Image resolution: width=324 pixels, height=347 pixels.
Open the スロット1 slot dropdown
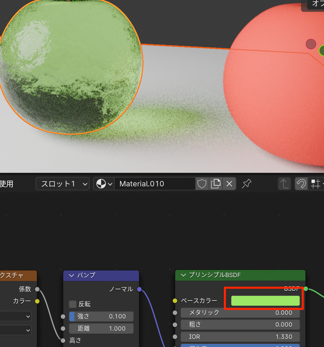[63, 184]
